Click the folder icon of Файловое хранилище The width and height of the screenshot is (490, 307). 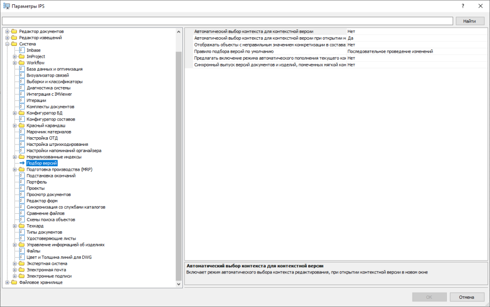coord(14,282)
